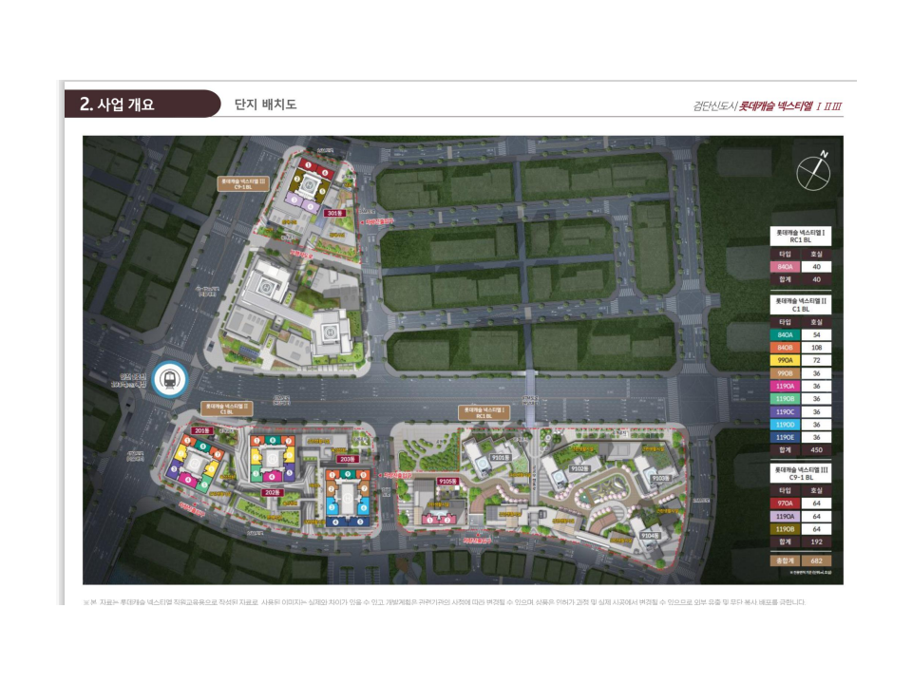Pick the yellow 99OA legend swatch
The height and width of the screenshot is (684, 912).
tap(786, 361)
